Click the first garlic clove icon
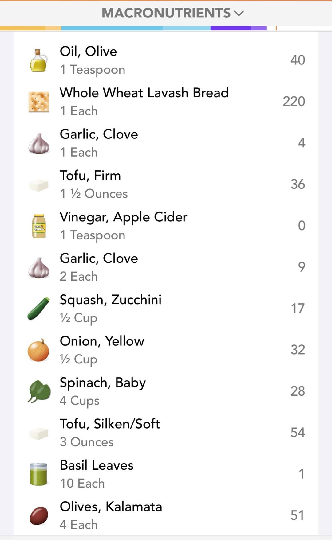The image size is (332, 540). point(39,143)
